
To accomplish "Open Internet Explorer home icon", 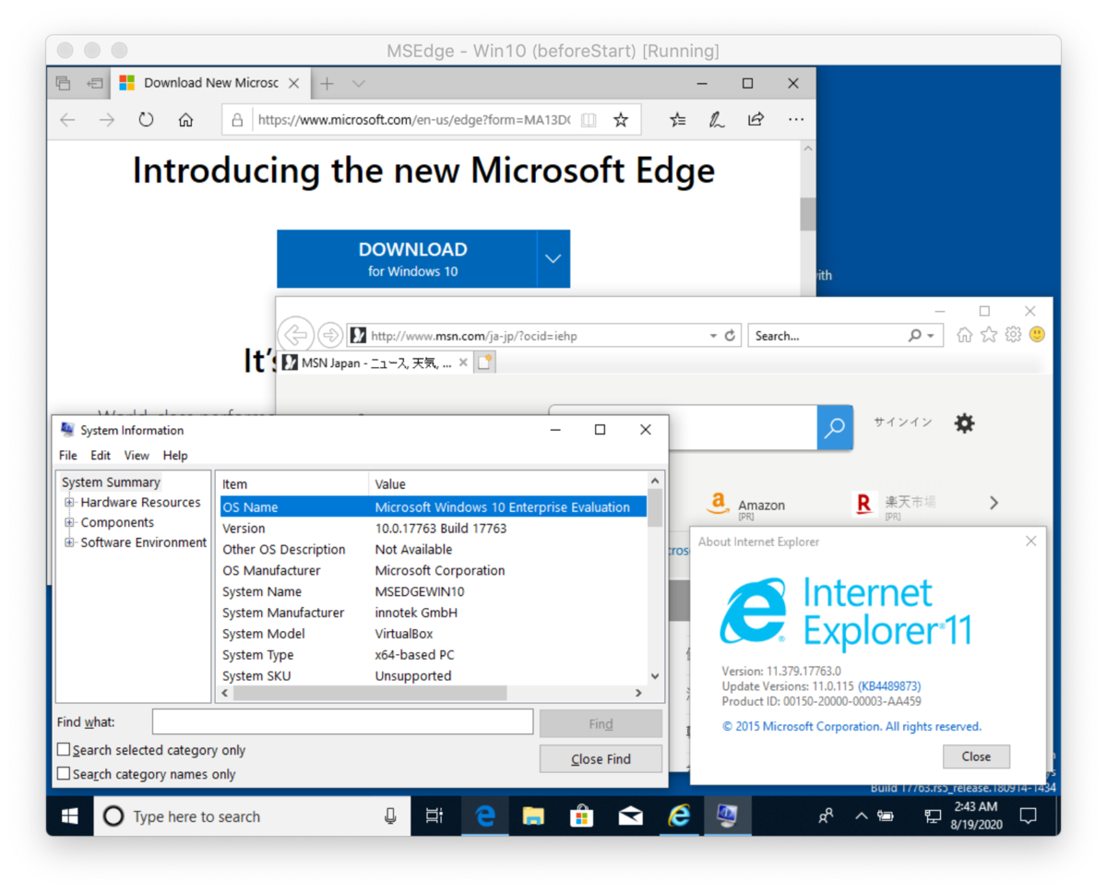I will (965, 335).
